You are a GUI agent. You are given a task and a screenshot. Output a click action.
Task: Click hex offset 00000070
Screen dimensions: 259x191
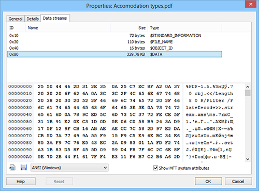[x=20, y=136]
